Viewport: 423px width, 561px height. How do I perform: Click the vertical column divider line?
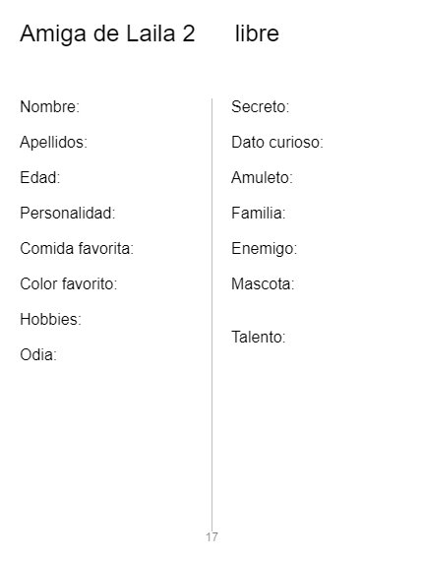click(211, 315)
